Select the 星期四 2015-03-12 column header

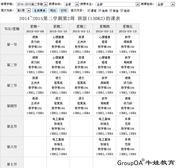[104, 29]
